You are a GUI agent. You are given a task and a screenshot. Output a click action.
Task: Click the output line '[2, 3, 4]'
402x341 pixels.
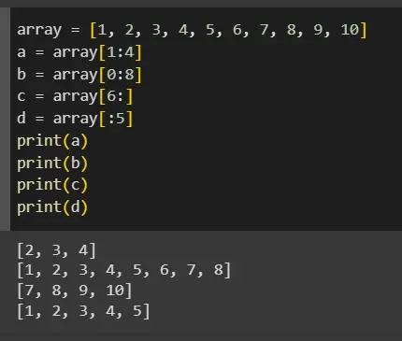click(56, 250)
